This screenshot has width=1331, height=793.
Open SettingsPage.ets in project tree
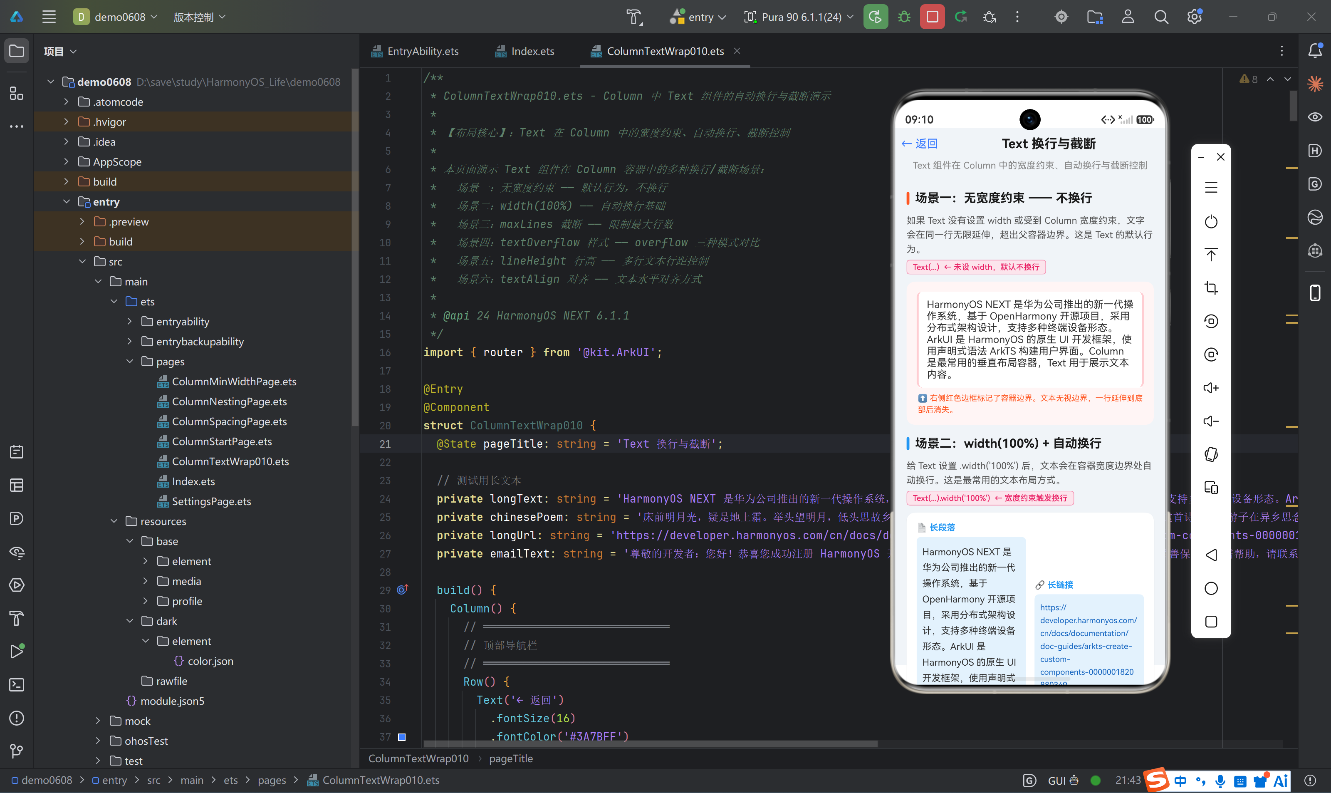pyautogui.click(x=204, y=501)
